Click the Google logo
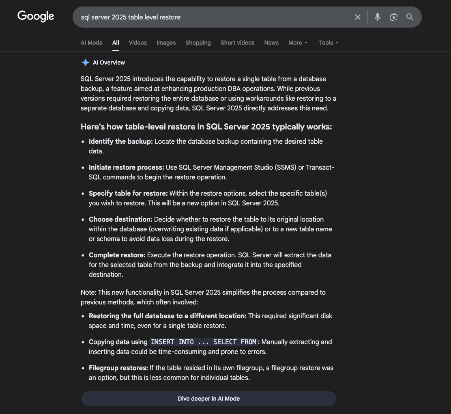This screenshot has width=451, height=414. click(x=36, y=16)
